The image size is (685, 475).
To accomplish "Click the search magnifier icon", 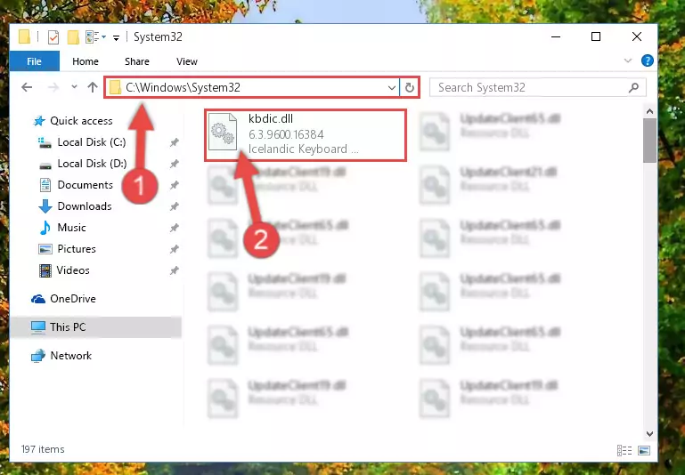I will 633,88.
